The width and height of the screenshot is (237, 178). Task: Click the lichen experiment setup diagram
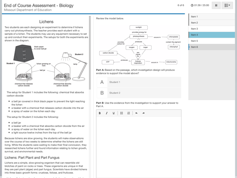click(x=46, y=66)
